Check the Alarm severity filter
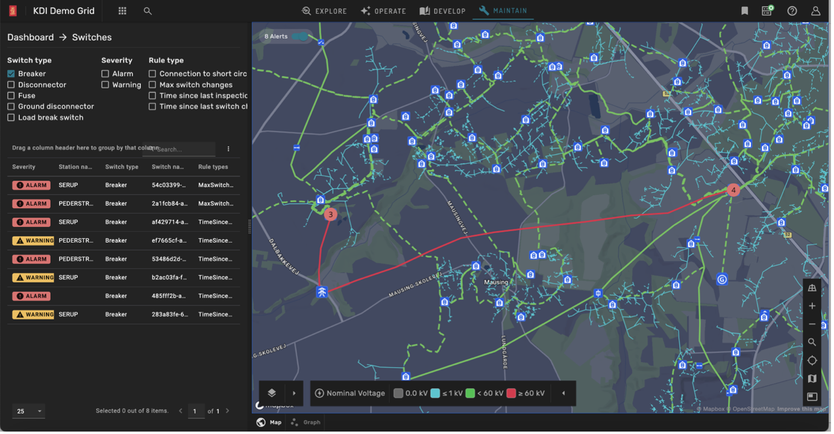834x434 pixels. click(105, 74)
